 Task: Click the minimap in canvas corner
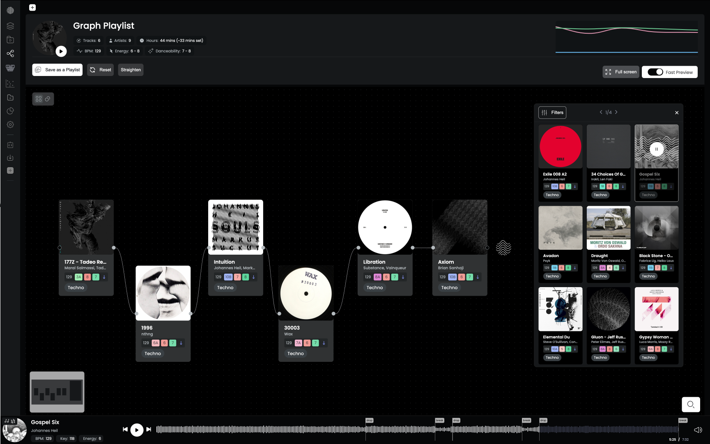click(57, 392)
